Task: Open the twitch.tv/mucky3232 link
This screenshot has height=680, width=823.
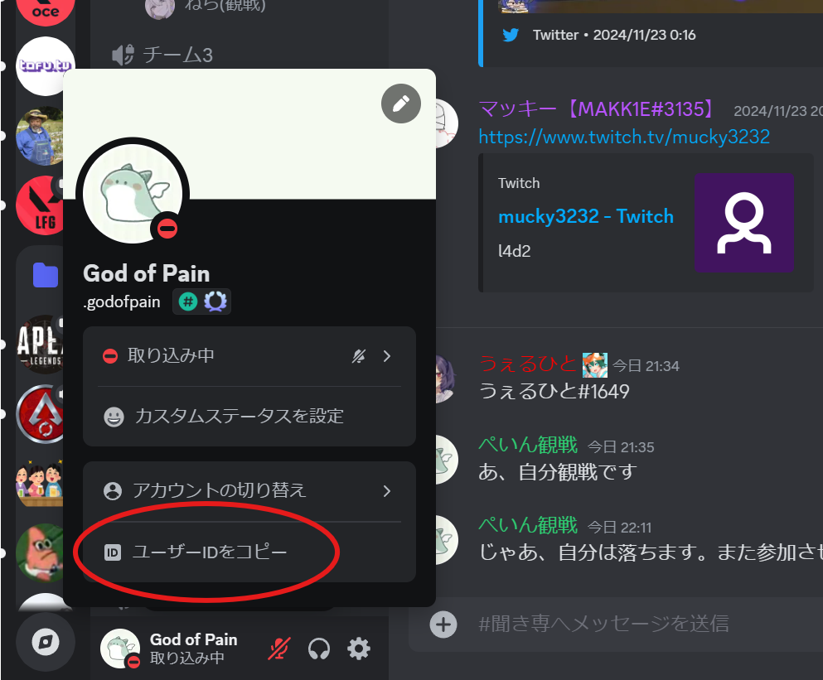Action: (x=624, y=137)
